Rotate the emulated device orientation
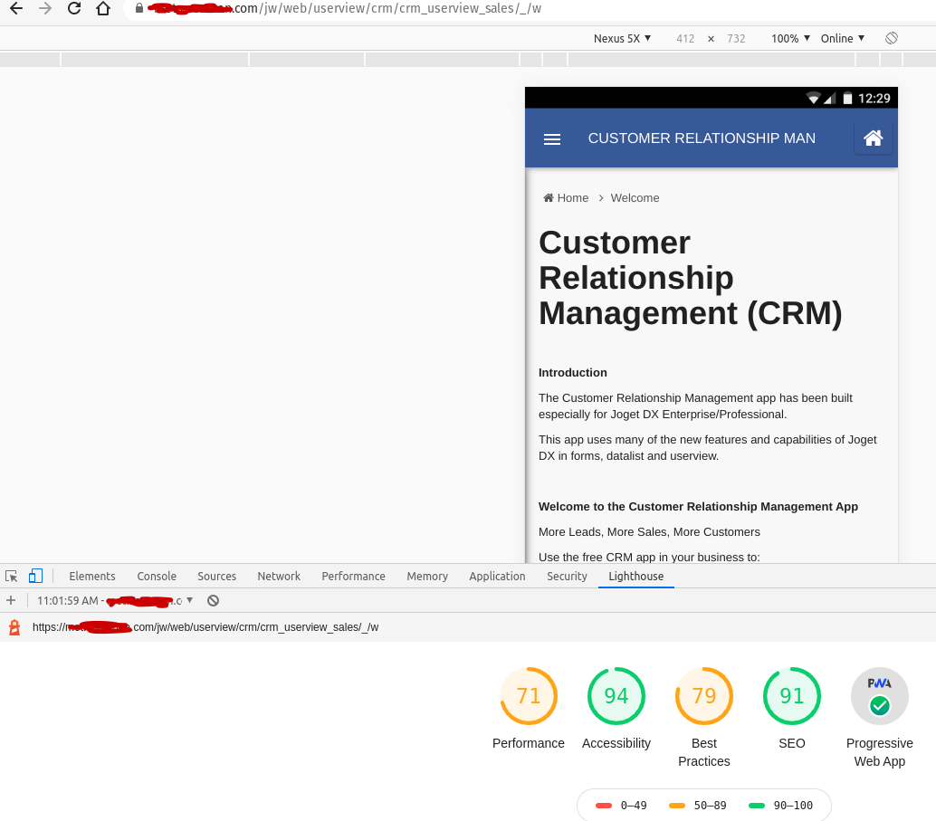 [x=892, y=38]
